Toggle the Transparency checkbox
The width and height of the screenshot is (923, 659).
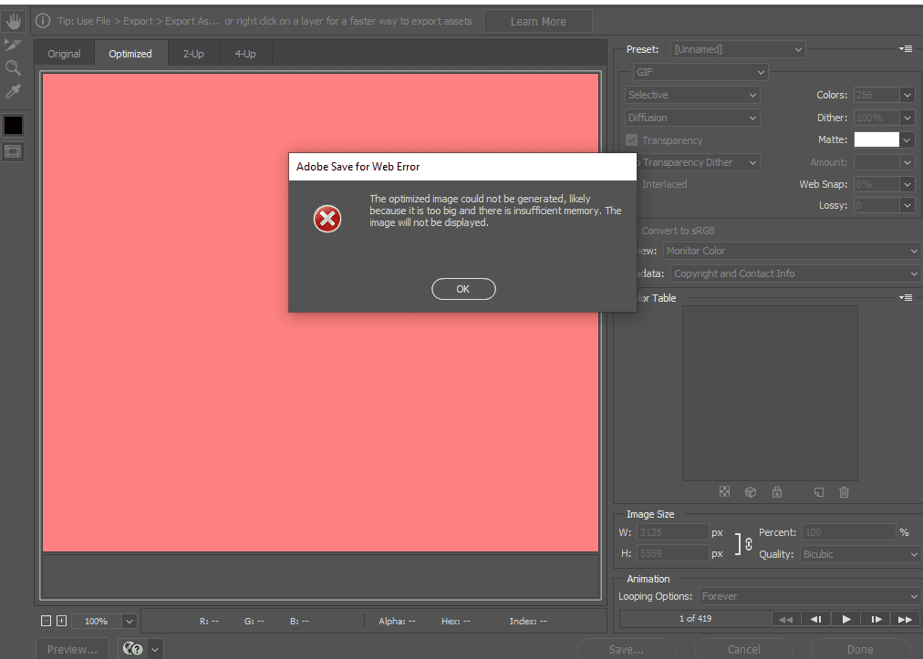point(632,140)
